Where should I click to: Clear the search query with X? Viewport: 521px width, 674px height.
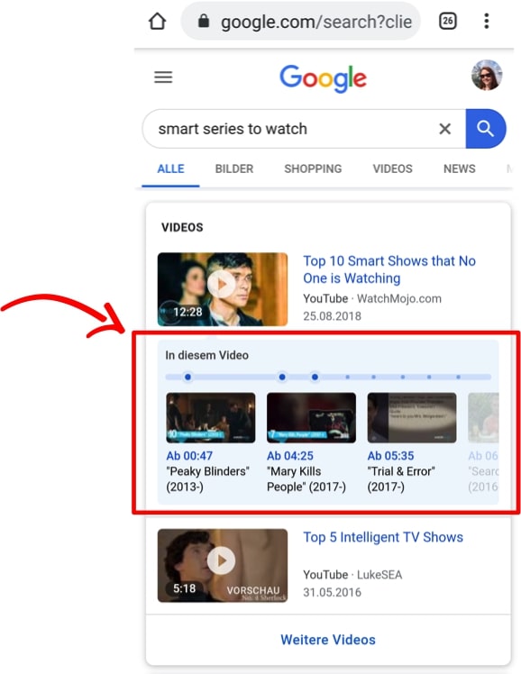445,129
